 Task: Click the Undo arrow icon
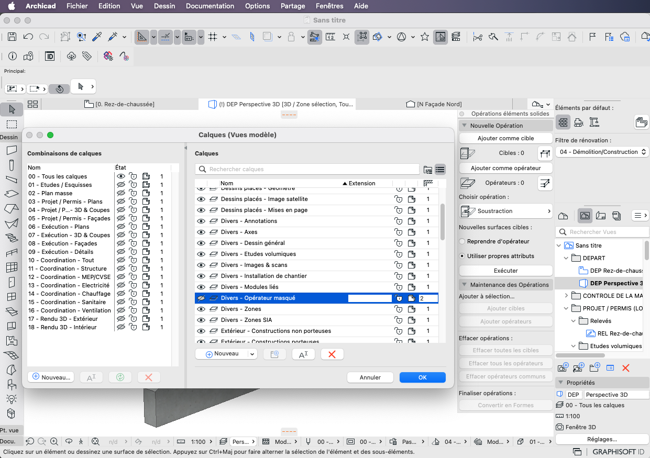tap(28, 37)
